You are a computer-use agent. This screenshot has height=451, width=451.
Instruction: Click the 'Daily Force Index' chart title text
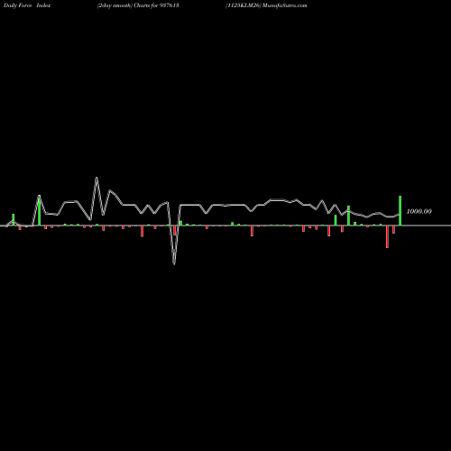[x=27, y=5]
